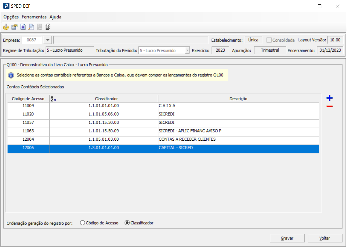
Task: Click the blue text document toolbar icon
Action: [x=23, y=27]
